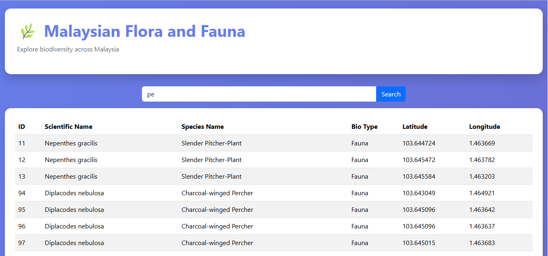The height and width of the screenshot is (256, 548).
Task: Click the Scientific Name column header
Action: [68, 126]
